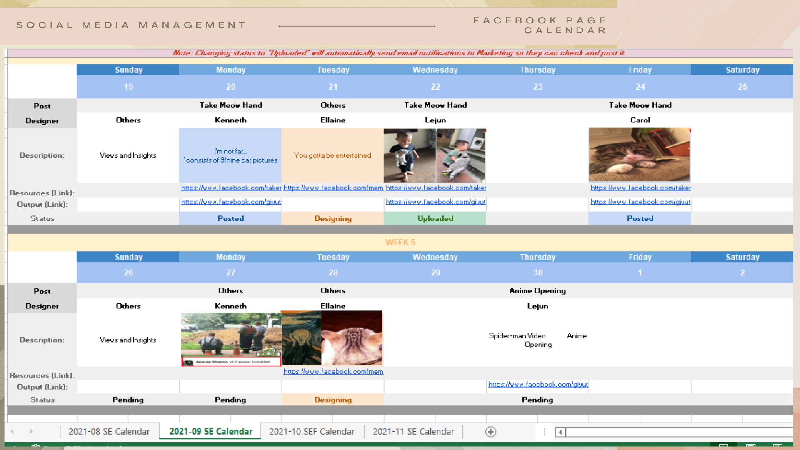Select 'Views and Insights' under Sunday 26
This screenshot has height=450, width=800.
click(128, 340)
